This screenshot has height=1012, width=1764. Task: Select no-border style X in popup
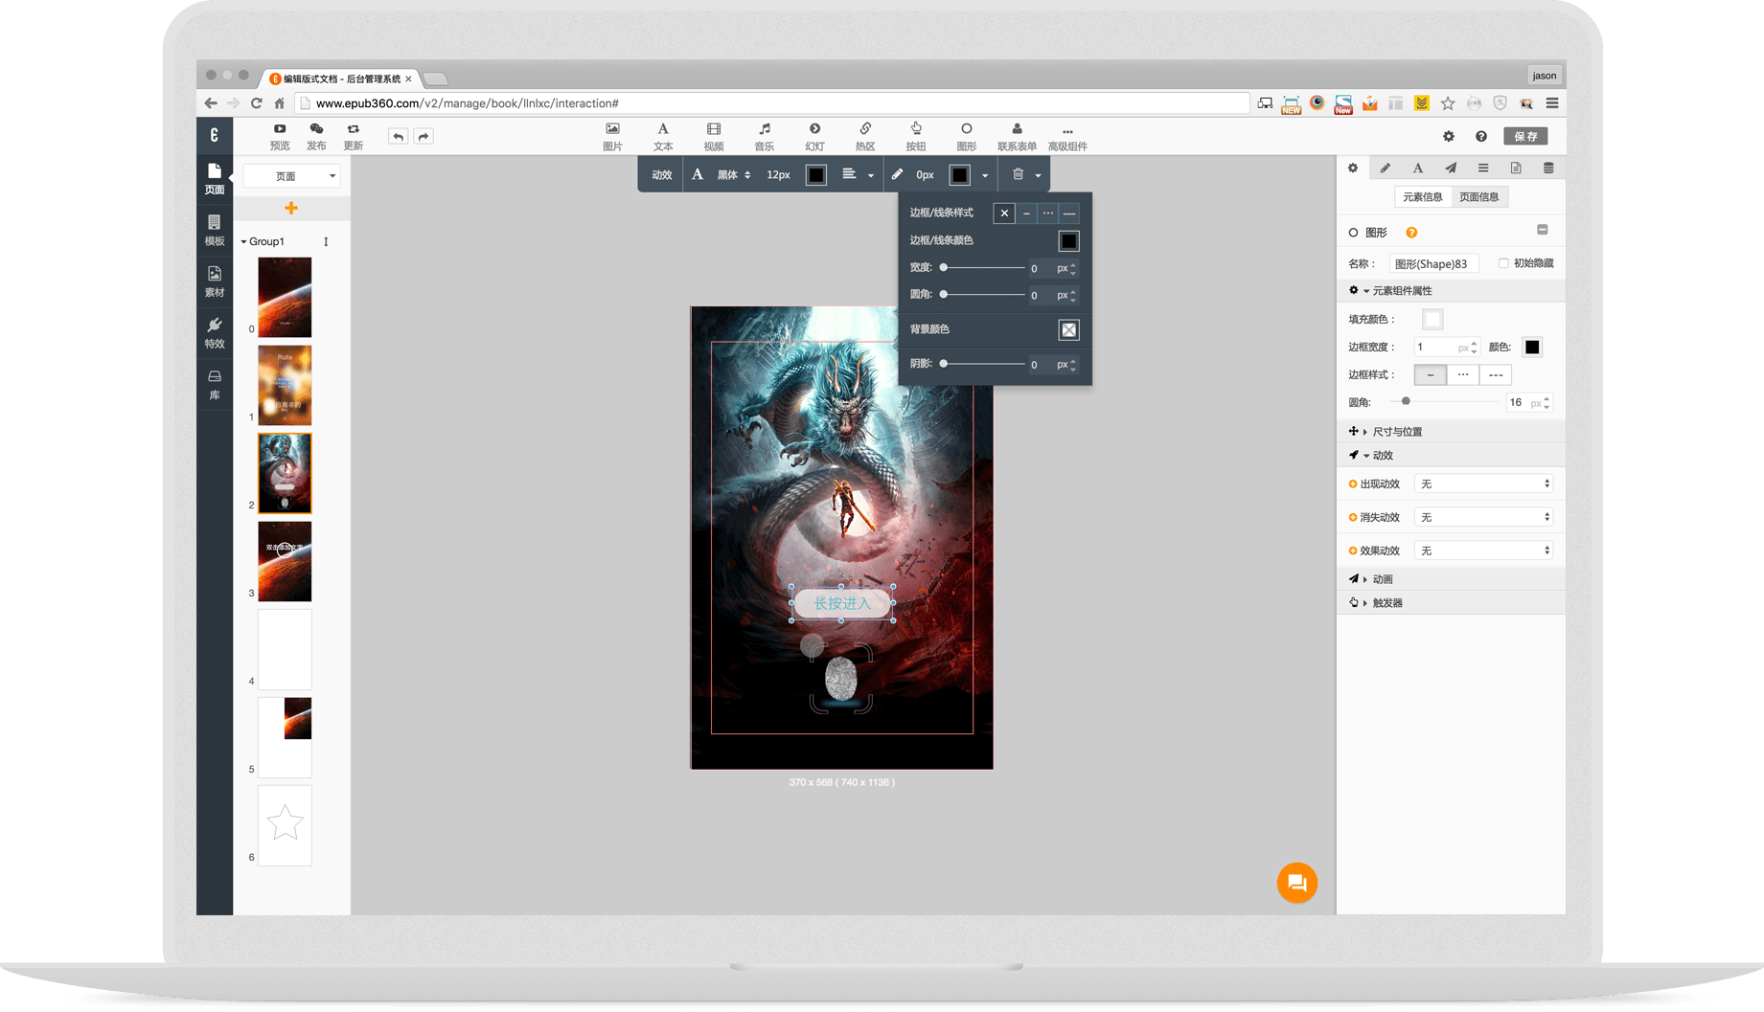point(1004,213)
